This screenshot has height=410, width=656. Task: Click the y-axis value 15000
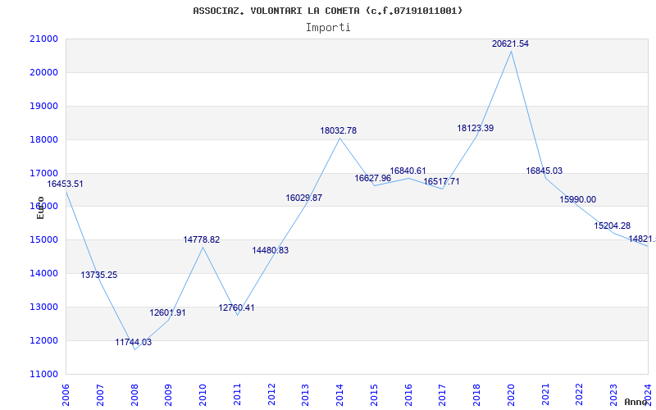click(43, 239)
